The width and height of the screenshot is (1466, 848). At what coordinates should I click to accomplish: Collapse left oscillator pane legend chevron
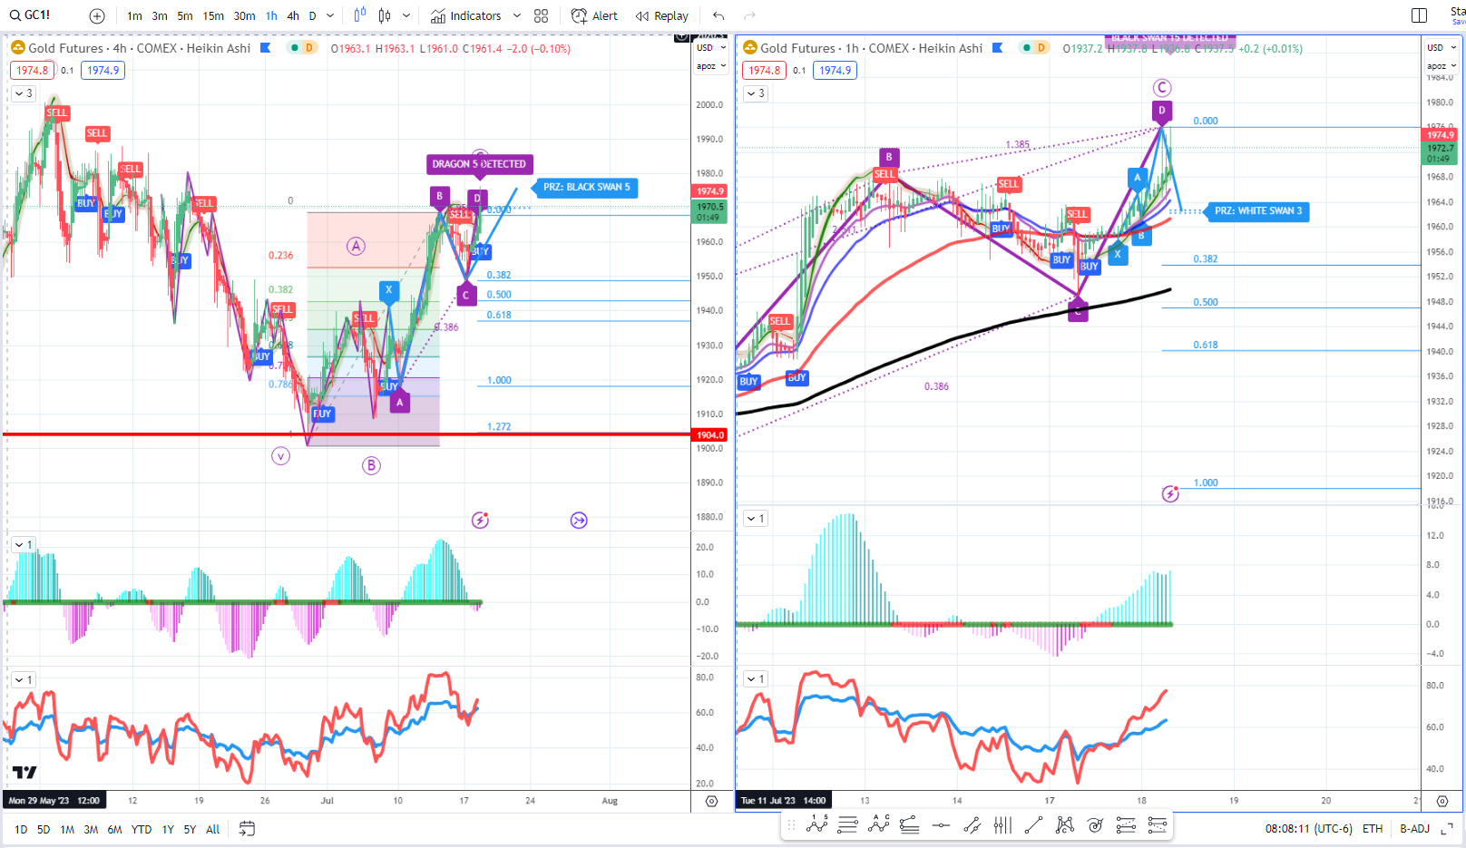(24, 544)
